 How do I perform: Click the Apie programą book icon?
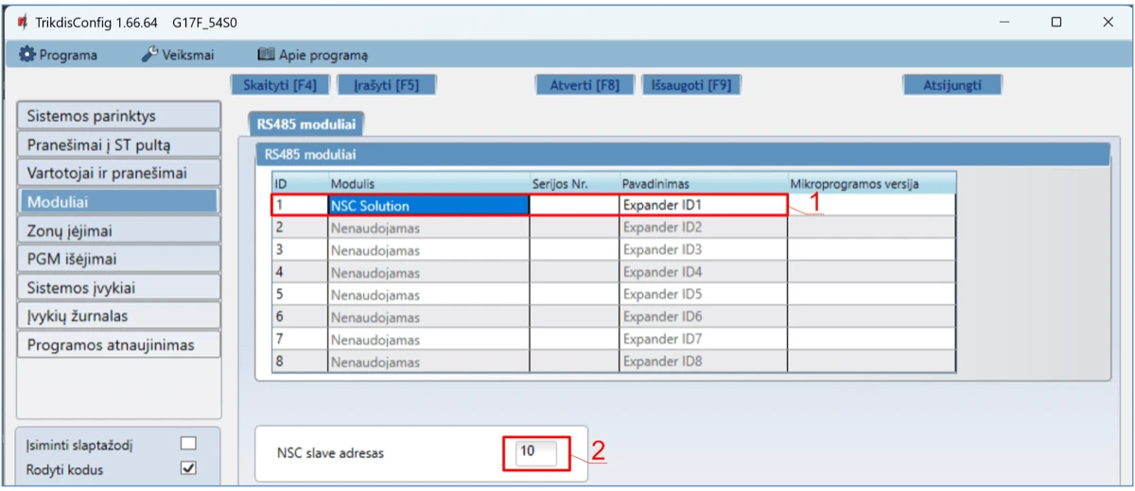coord(266,55)
